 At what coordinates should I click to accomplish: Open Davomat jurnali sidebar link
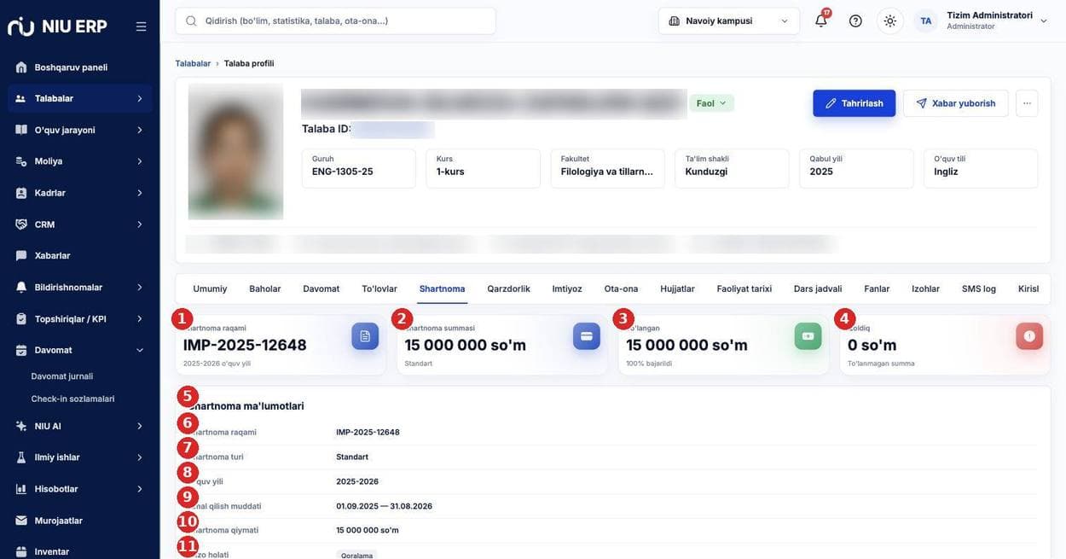tap(62, 376)
